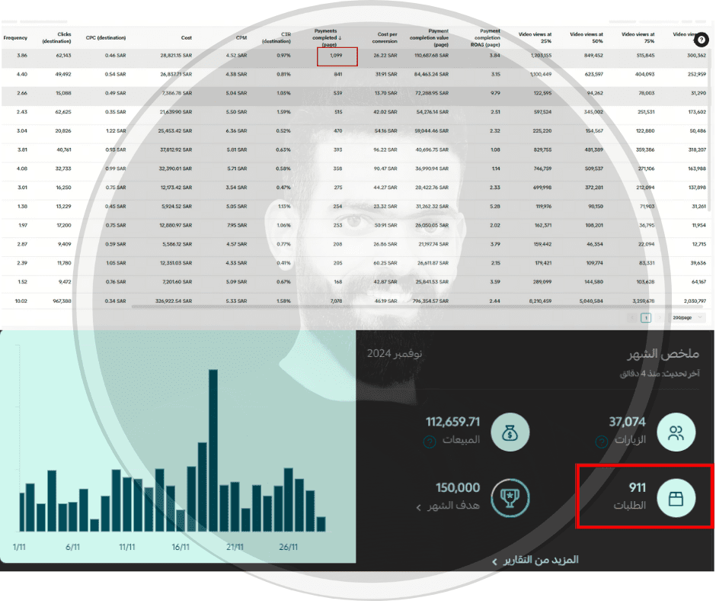
Task: Click the Frequency column header
Action: point(15,37)
